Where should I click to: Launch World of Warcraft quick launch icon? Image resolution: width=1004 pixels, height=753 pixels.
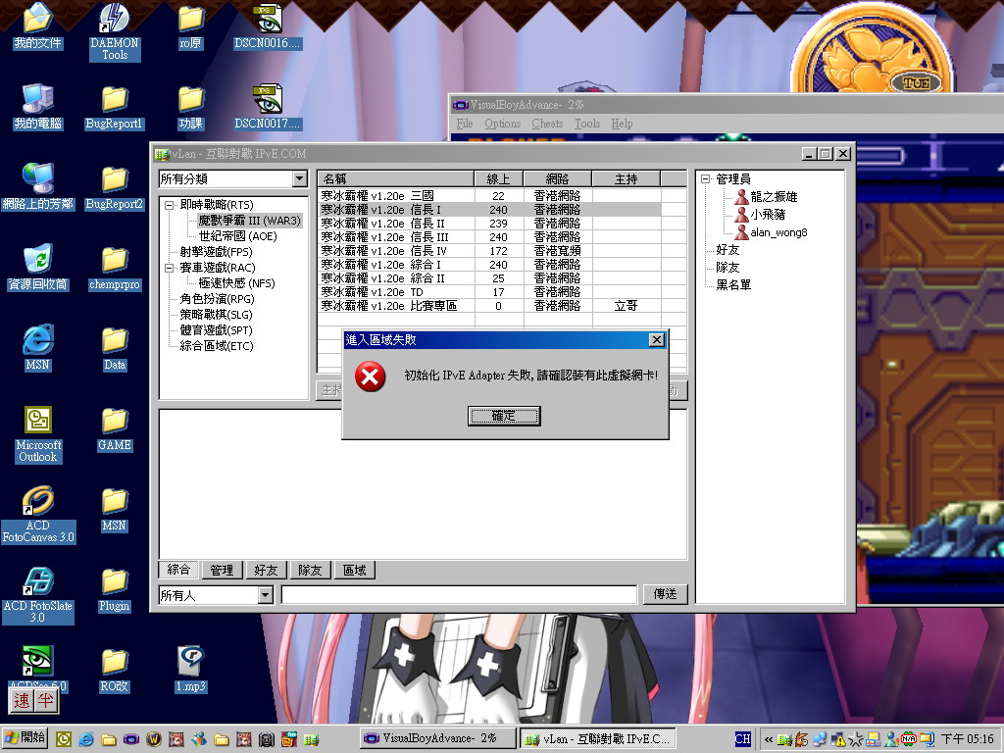(x=154, y=739)
